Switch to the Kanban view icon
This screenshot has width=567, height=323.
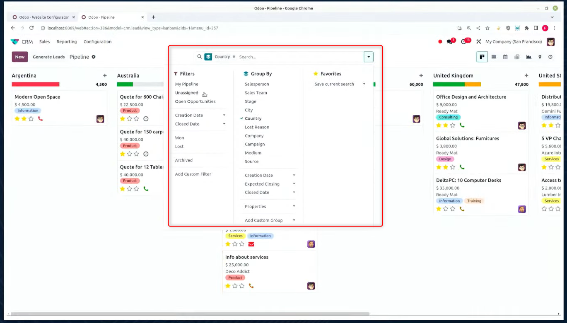pyautogui.click(x=482, y=57)
